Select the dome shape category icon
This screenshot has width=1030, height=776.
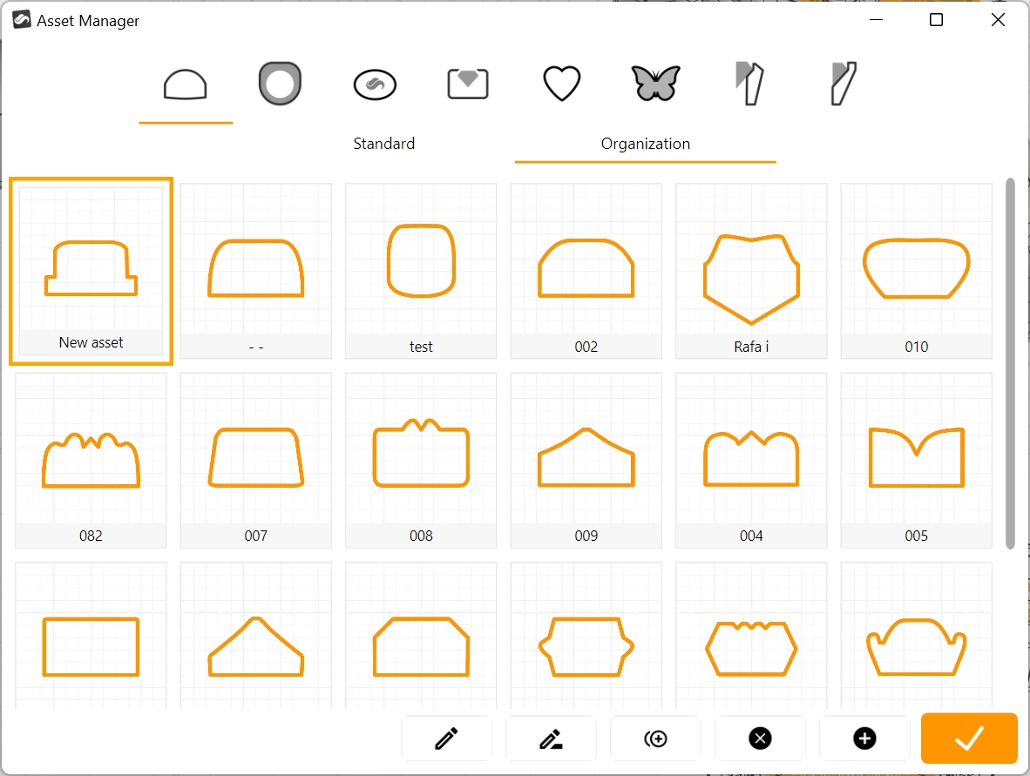[x=186, y=84]
